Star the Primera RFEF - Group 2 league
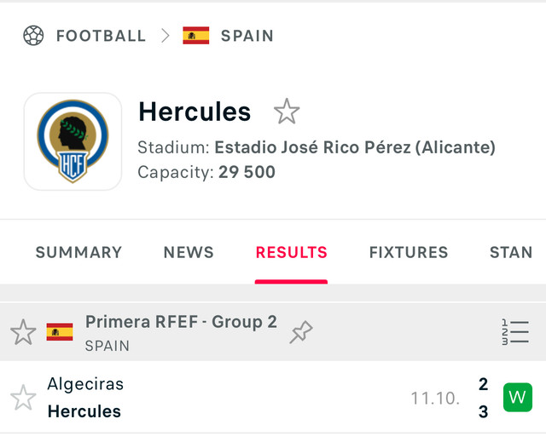 [23, 332]
